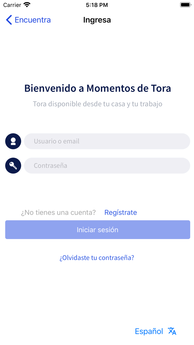Click the Contraseña input field
The image size is (194, 345).
click(107, 166)
